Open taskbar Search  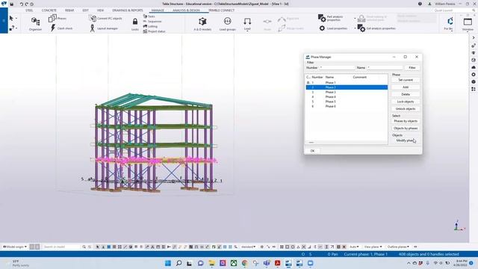click(179, 263)
